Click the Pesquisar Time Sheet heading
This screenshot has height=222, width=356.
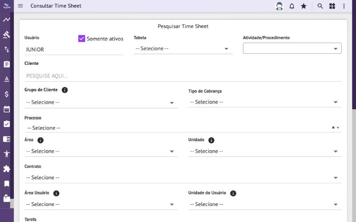click(x=183, y=26)
